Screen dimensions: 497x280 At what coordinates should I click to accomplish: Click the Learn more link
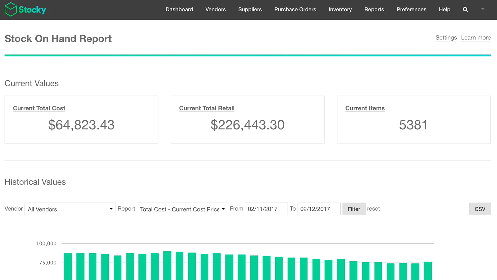(476, 38)
